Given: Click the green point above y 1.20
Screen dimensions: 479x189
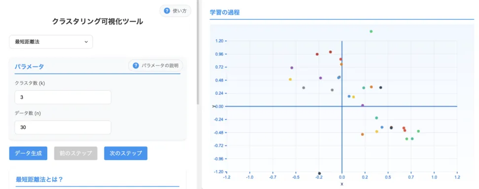Looking at the screenshot, I should pos(371,31).
